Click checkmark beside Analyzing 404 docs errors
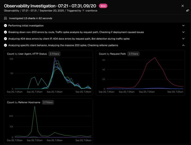 coord(5,39)
